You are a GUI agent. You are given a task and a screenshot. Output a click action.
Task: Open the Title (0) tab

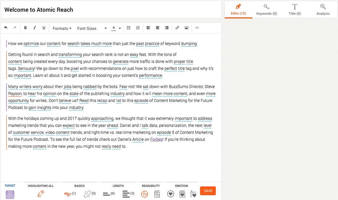pyautogui.click(x=295, y=10)
